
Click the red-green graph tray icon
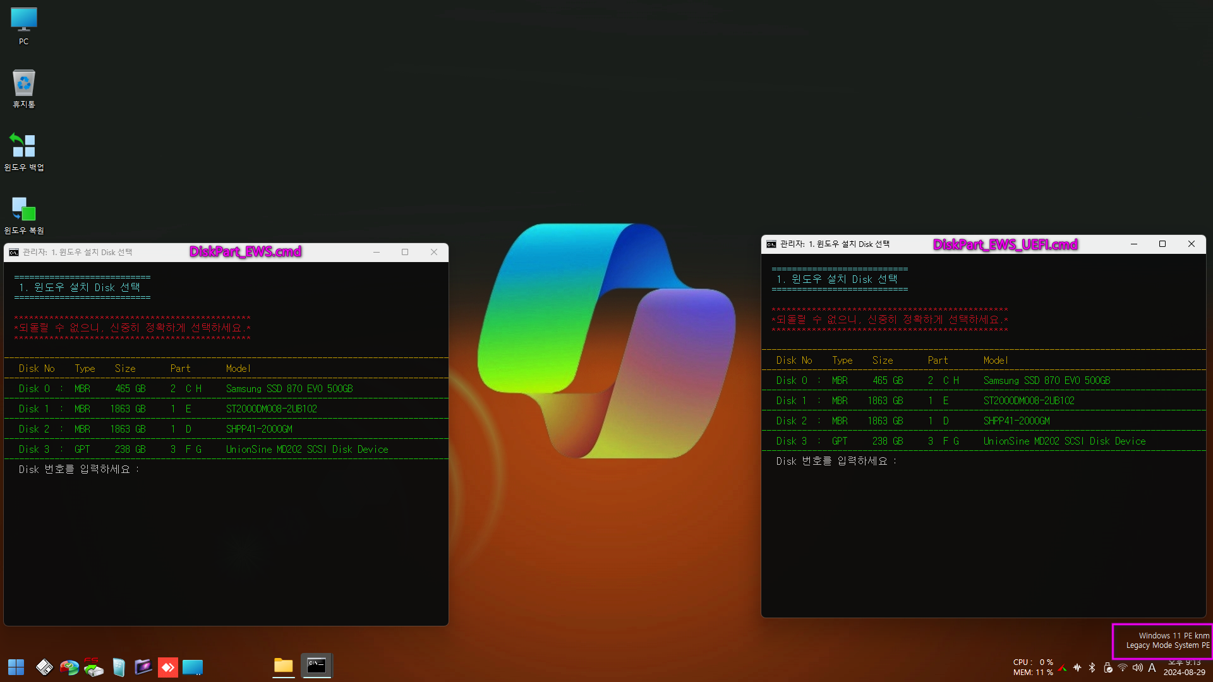(1063, 667)
